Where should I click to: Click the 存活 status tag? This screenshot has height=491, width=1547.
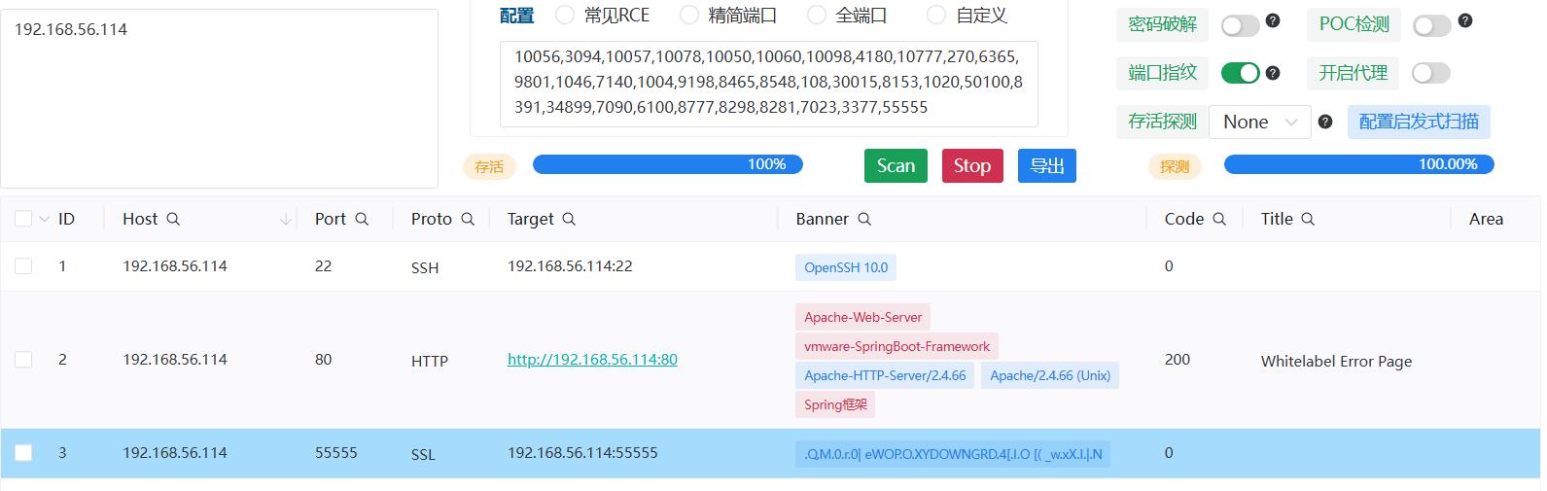click(x=489, y=166)
